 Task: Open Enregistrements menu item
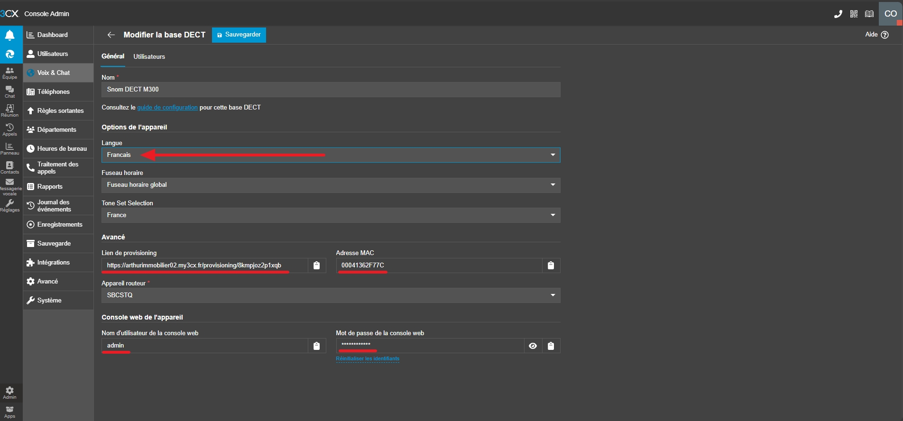(x=58, y=225)
